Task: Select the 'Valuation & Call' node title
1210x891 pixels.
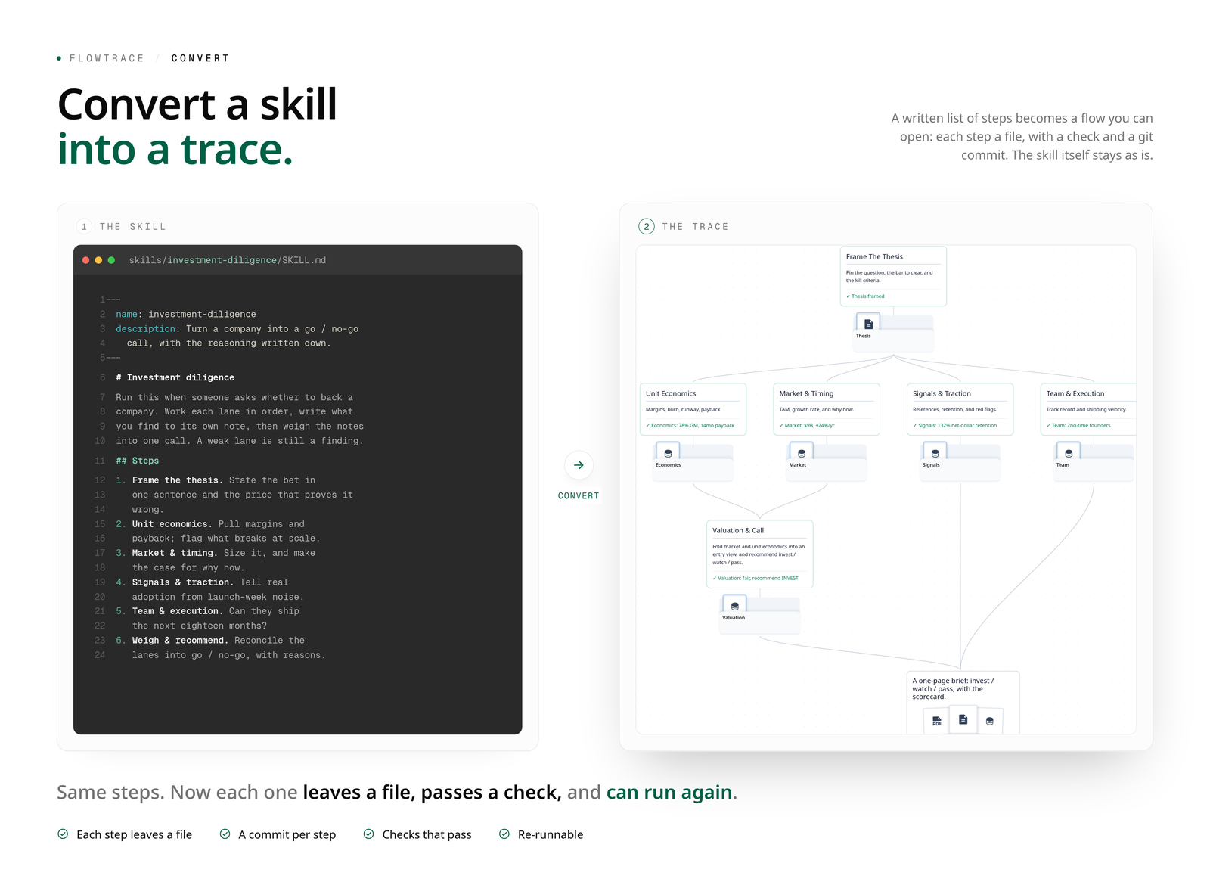Action: pyautogui.click(x=738, y=530)
